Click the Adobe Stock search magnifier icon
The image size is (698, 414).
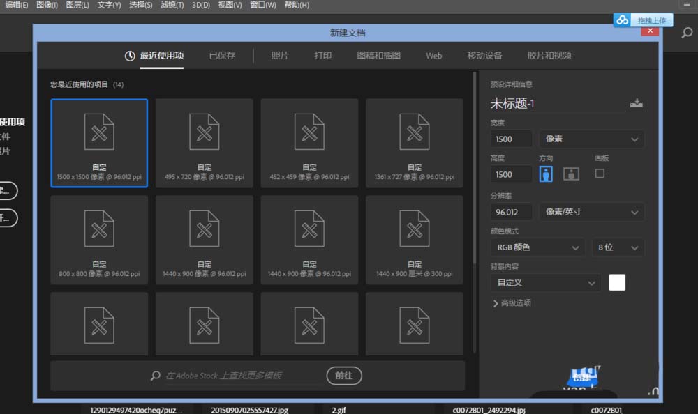(156, 376)
